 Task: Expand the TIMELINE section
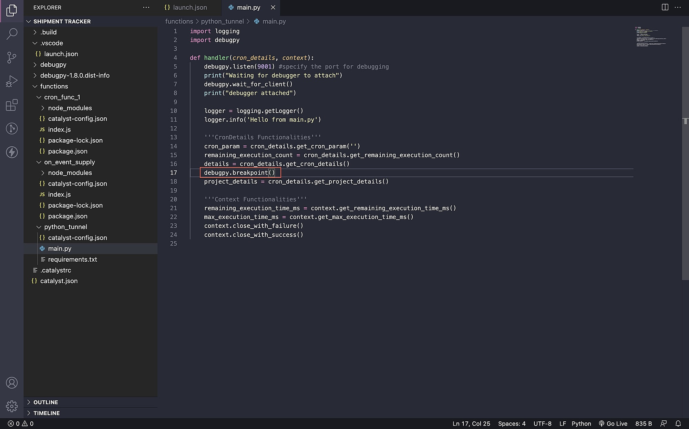[91, 413]
